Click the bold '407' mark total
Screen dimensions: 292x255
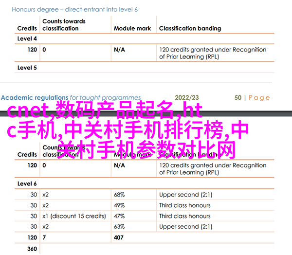click(x=119, y=237)
